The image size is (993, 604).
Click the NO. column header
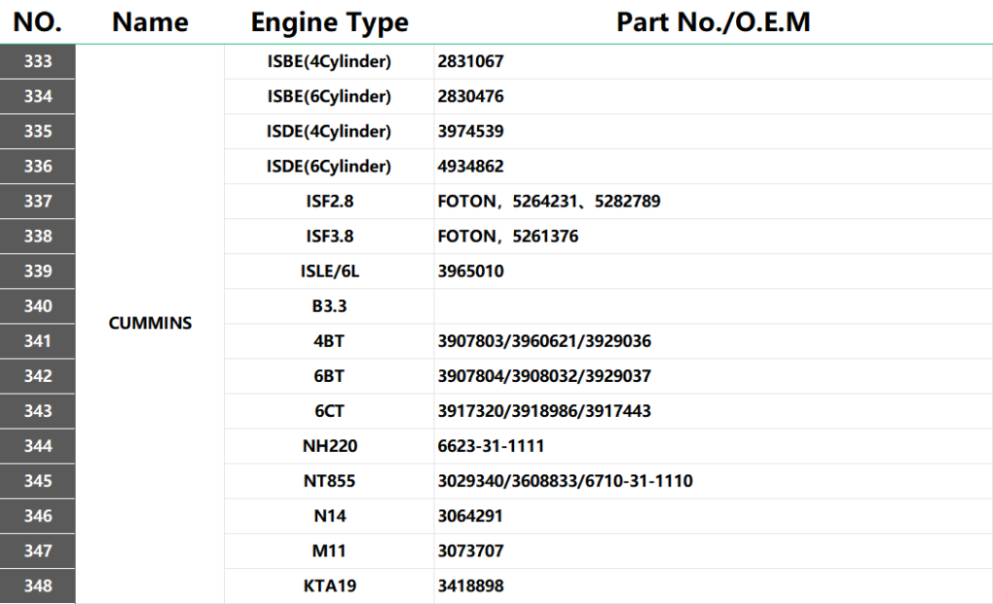38,22
